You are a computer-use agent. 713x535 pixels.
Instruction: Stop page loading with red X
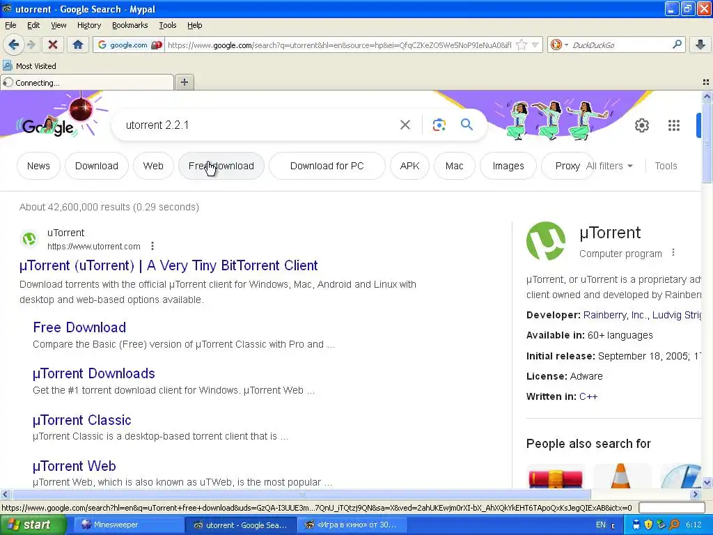[x=53, y=45]
